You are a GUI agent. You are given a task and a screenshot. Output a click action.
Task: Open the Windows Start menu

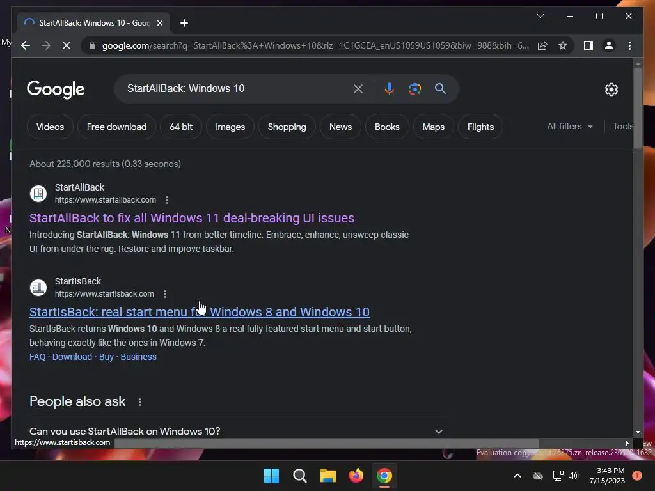pyautogui.click(x=271, y=476)
